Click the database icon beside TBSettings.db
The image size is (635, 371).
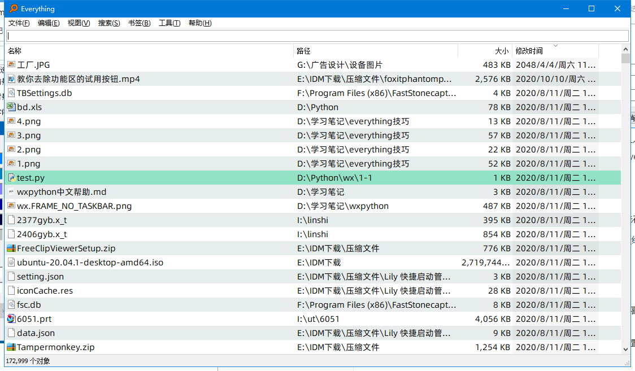[x=12, y=93]
